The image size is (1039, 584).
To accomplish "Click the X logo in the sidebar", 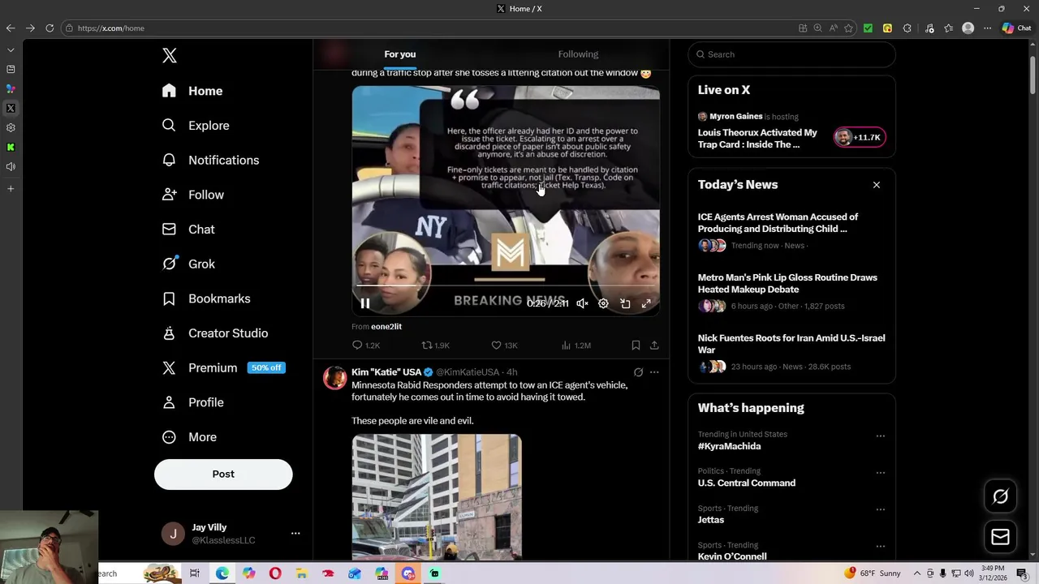I will pos(169,55).
